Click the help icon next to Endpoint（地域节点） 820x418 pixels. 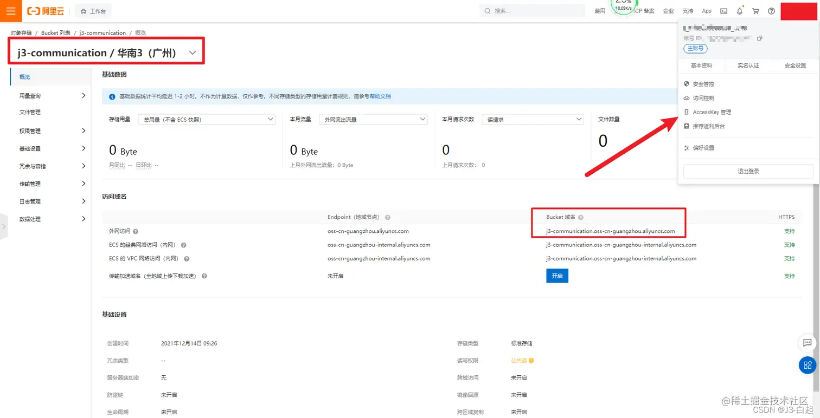(388, 217)
